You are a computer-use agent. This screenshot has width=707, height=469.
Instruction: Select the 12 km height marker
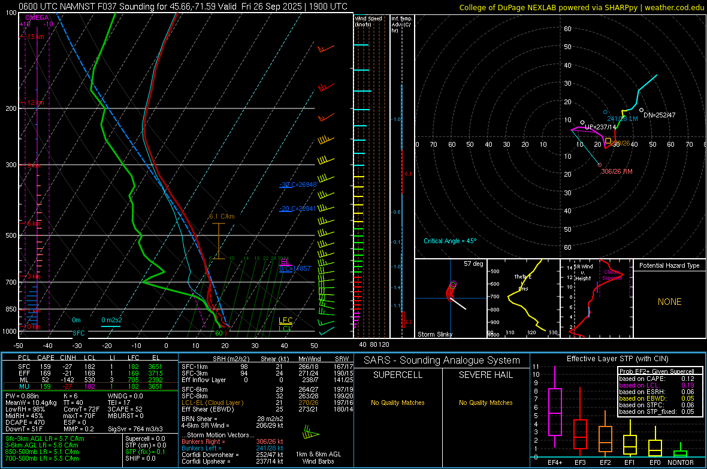35,103
